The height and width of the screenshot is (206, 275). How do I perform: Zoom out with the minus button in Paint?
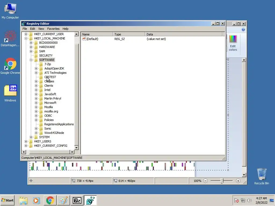pyautogui.click(x=205, y=181)
